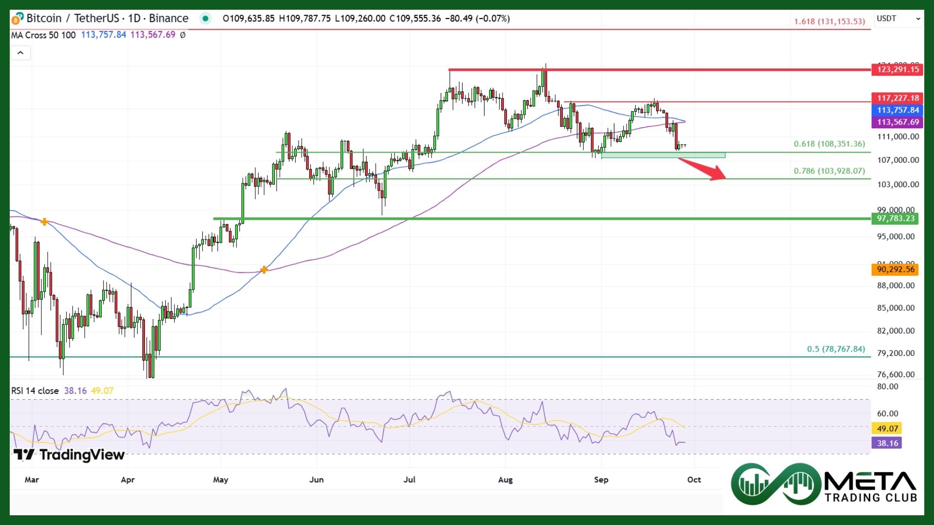
Task: Select the 123,291.15 red price label
Action: (x=898, y=70)
